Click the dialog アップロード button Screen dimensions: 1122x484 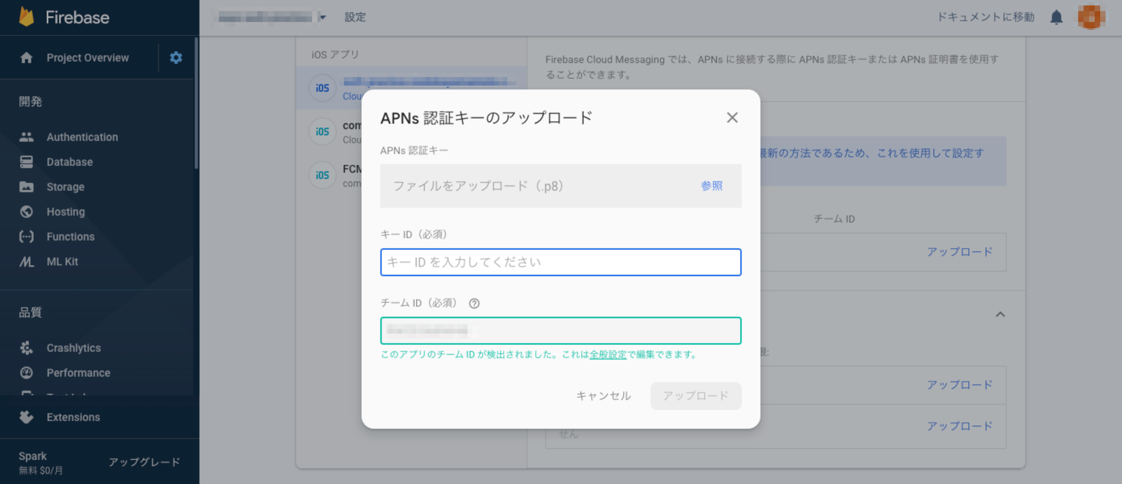tap(695, 396)
